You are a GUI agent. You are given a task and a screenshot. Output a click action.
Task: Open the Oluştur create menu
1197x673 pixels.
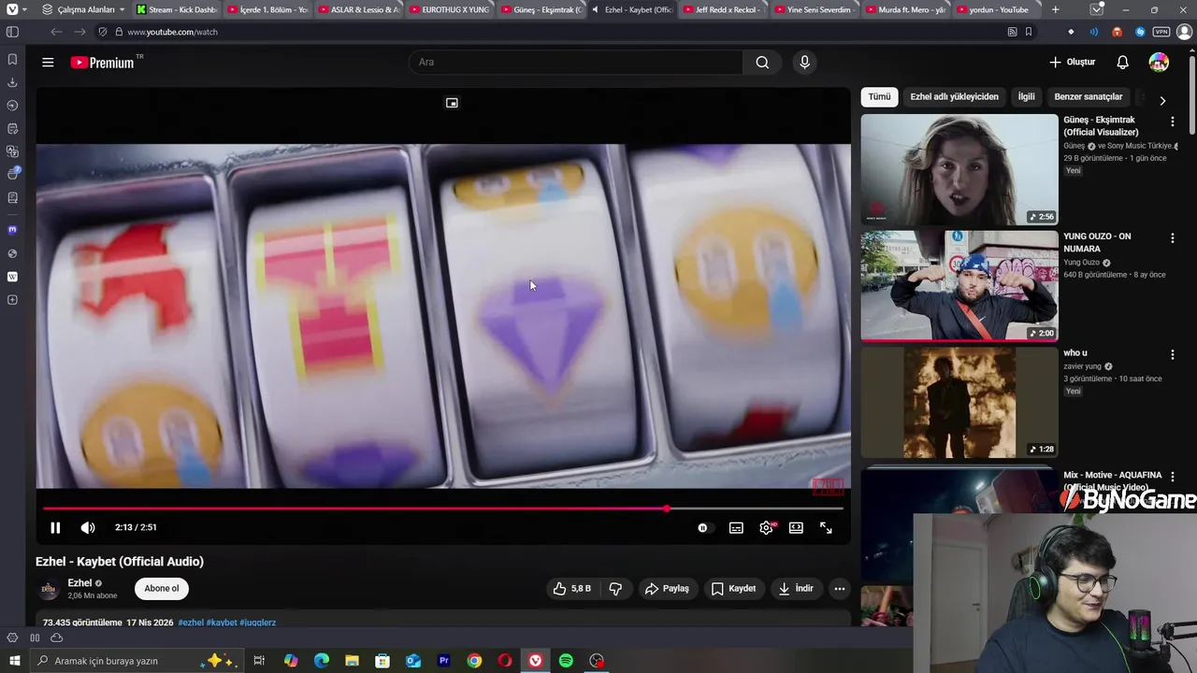1072,63
